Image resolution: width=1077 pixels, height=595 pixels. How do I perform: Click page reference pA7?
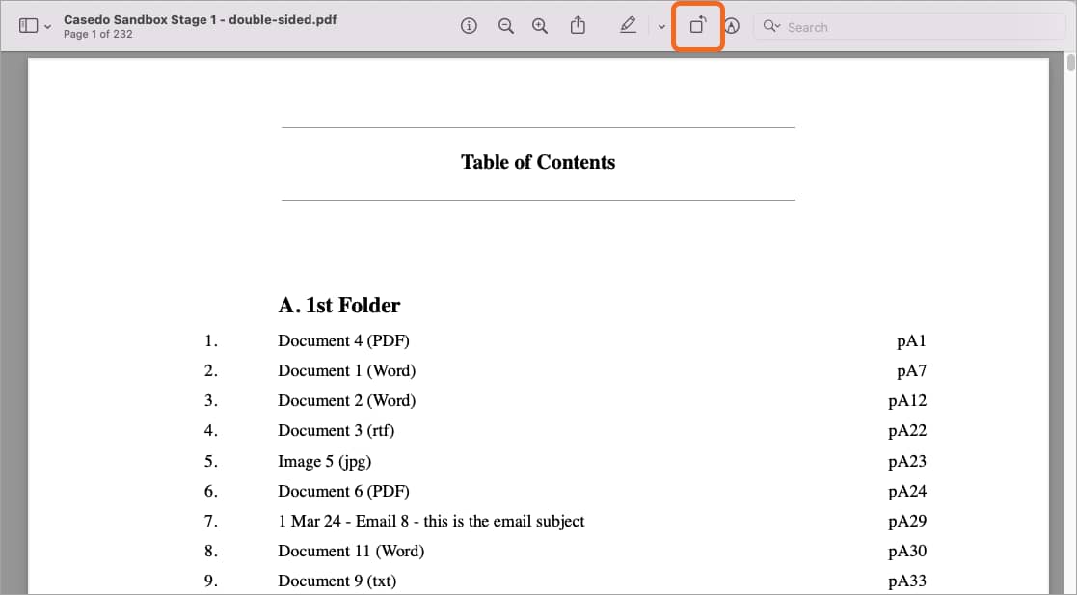coord(911,371)
